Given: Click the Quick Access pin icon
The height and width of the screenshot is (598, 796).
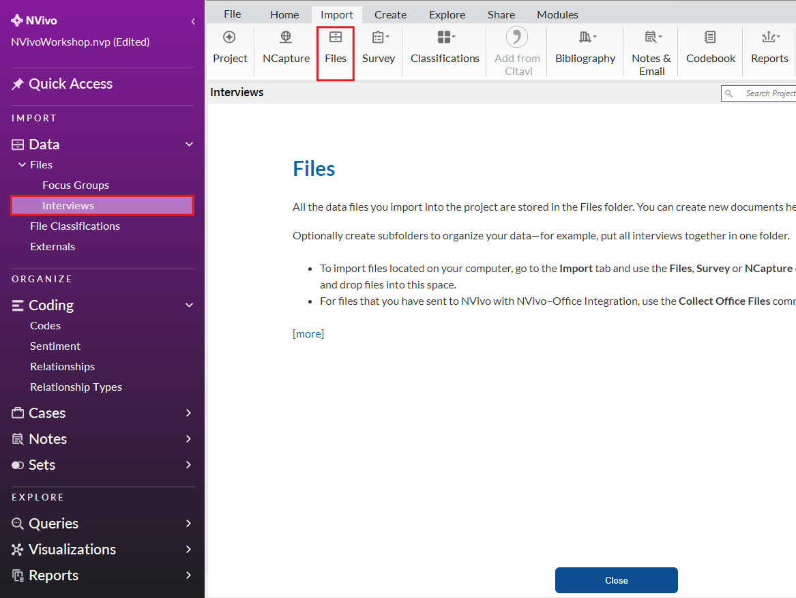Looking at the screenshot, I should click(x=18, y=84).
